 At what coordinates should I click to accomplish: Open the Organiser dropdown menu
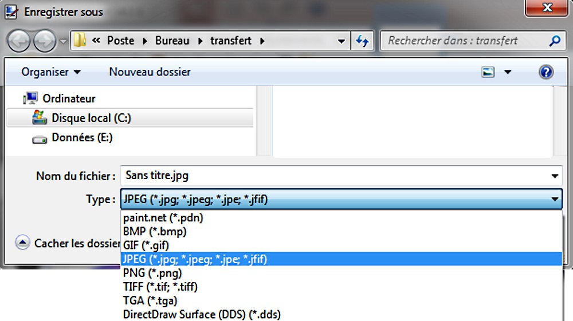click(x=51, y=72)
